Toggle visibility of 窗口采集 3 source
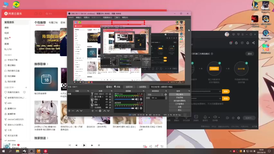The image size is (274, 154). point(107,97)
